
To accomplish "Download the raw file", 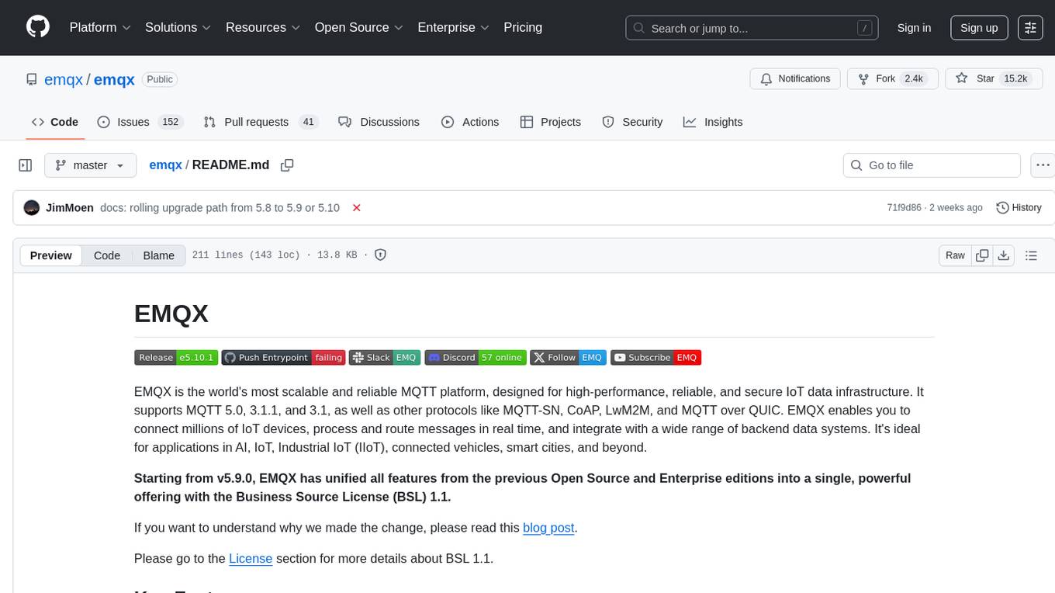I will [1004, 255].
